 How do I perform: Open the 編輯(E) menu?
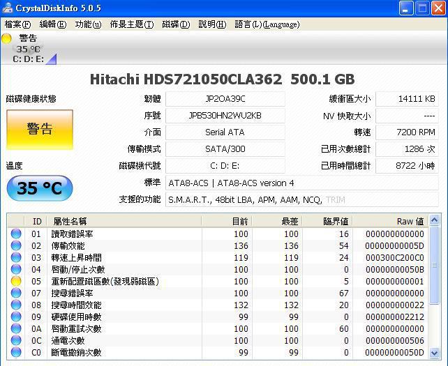(53, 24)
